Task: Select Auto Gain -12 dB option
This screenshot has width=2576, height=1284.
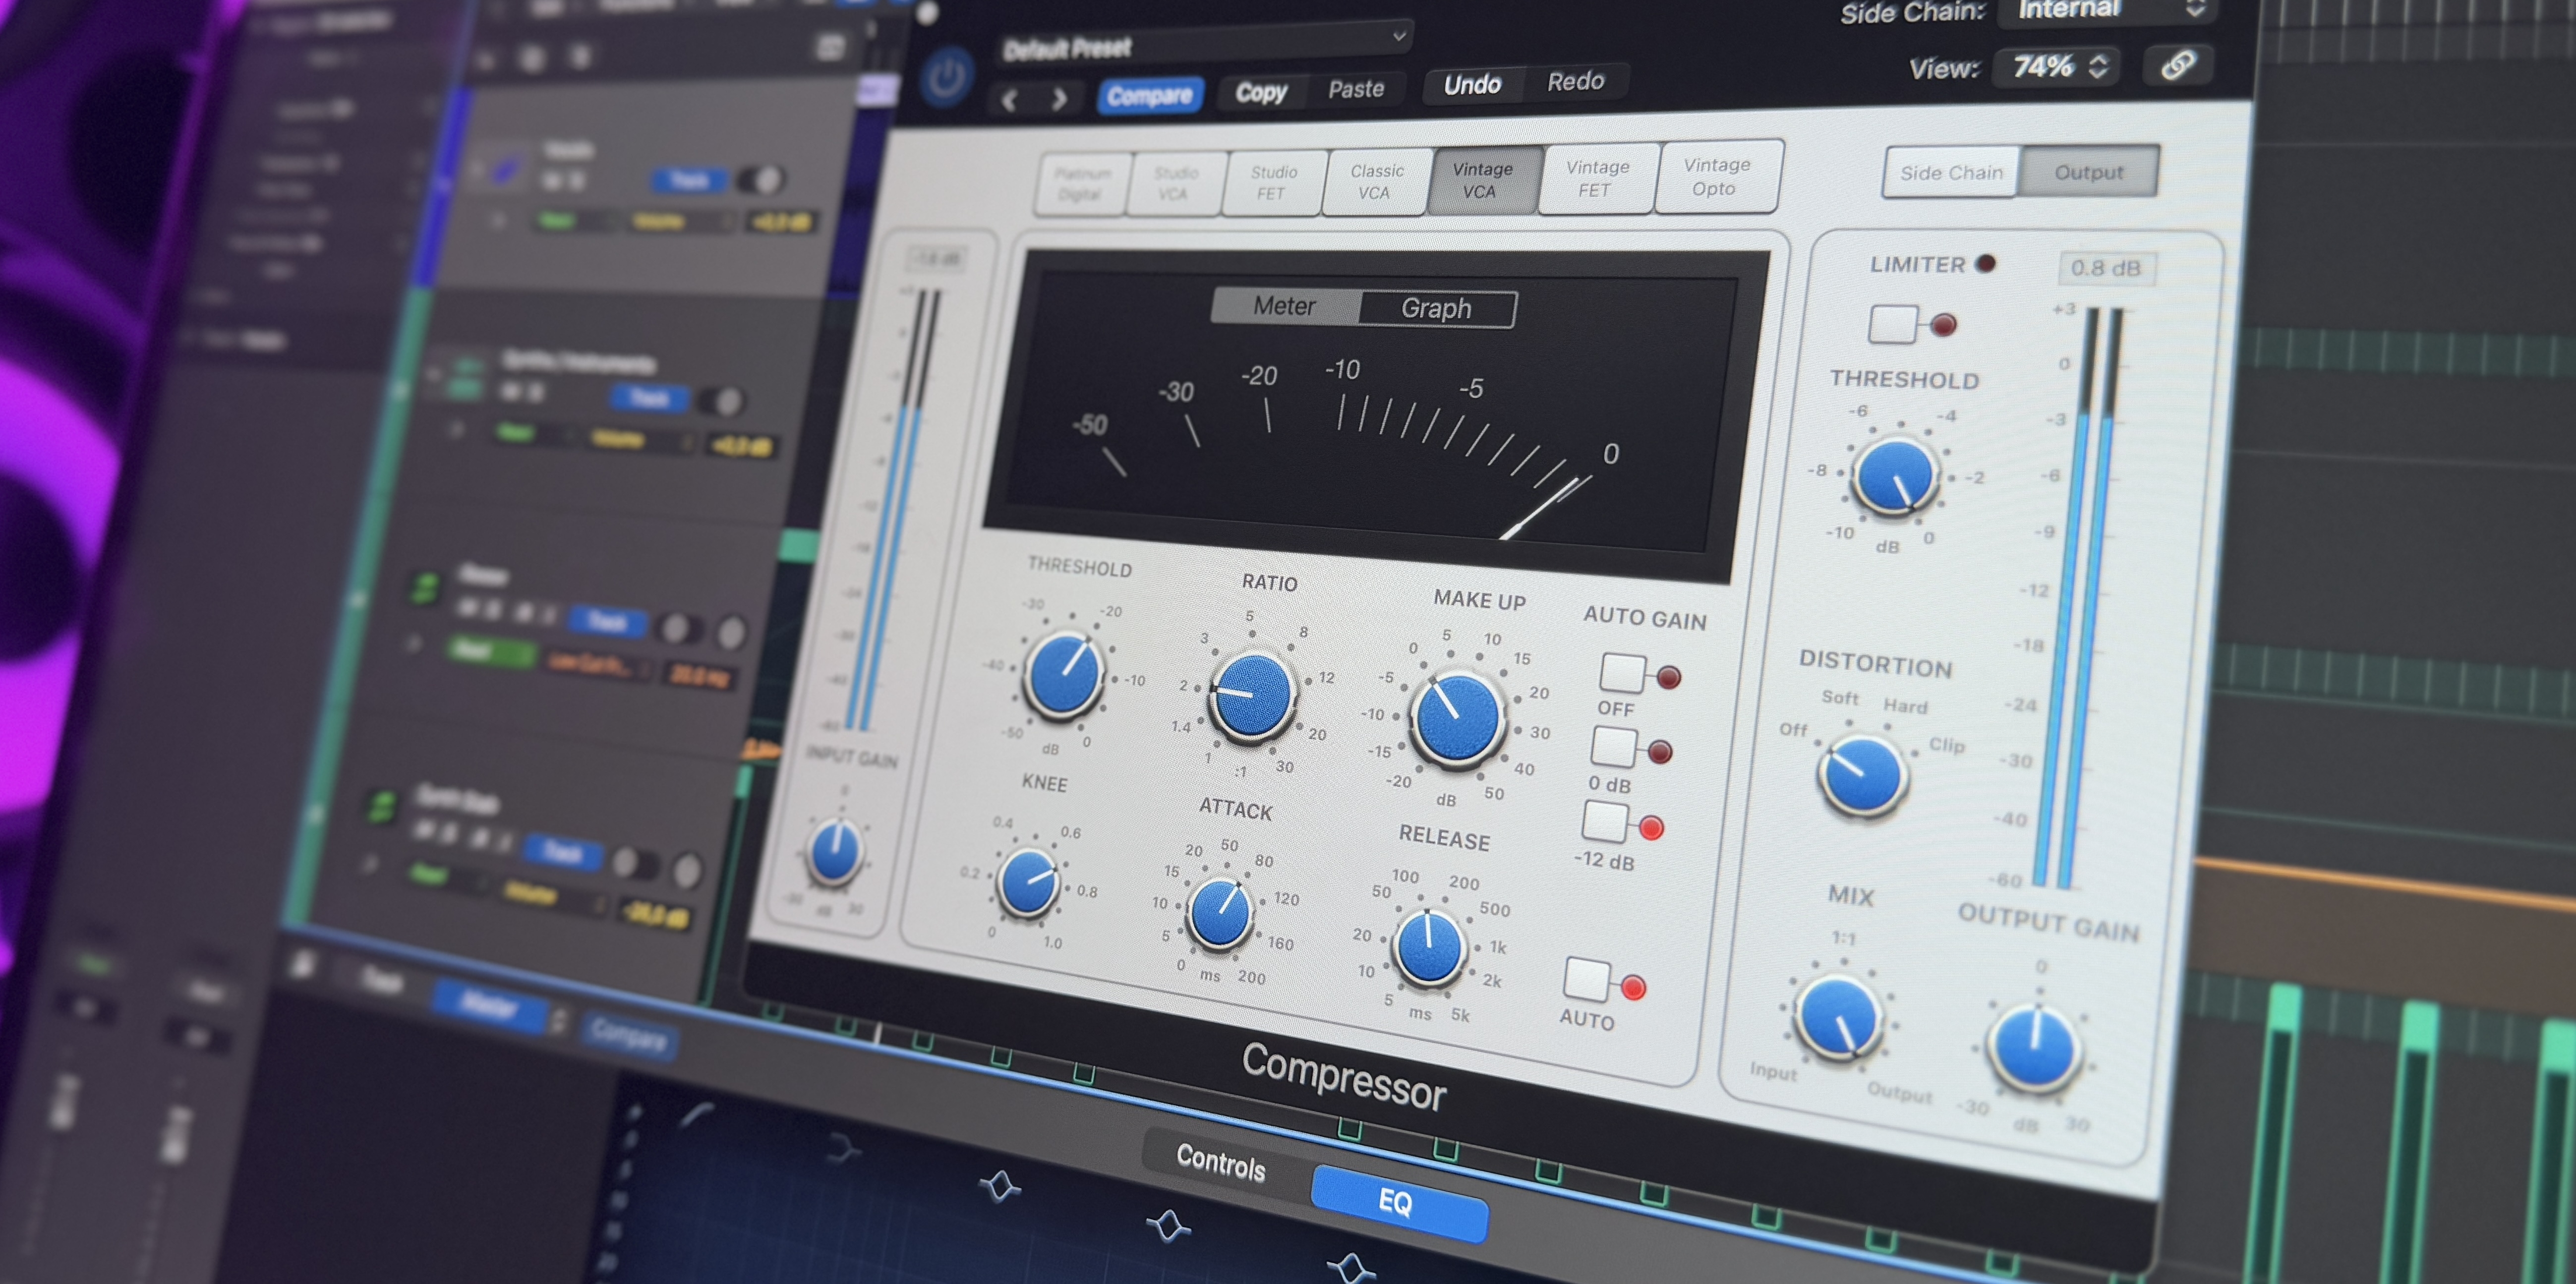Action: [x=1605, y=821]
